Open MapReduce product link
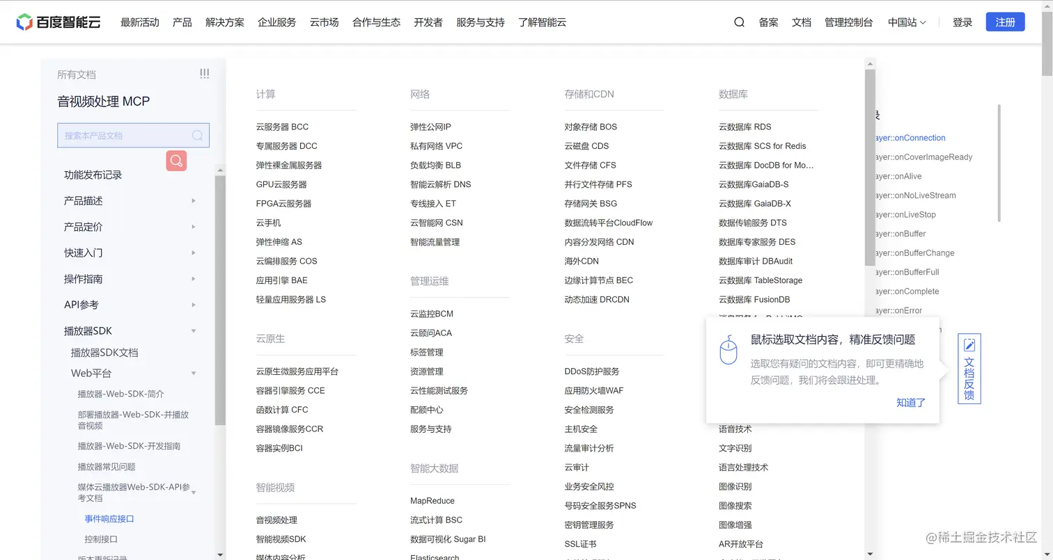The image size is (1053, 560). 432,501
